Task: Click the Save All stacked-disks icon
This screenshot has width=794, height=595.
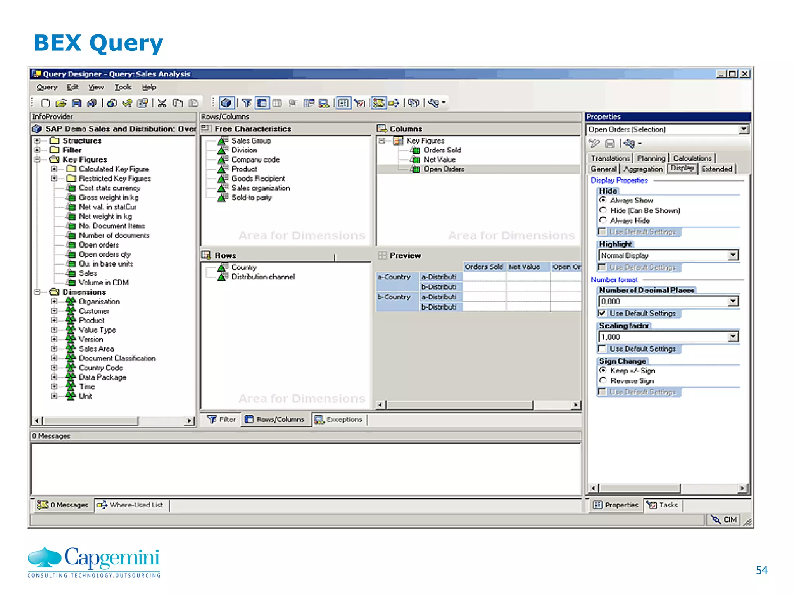Action: [x=92, y=103]
